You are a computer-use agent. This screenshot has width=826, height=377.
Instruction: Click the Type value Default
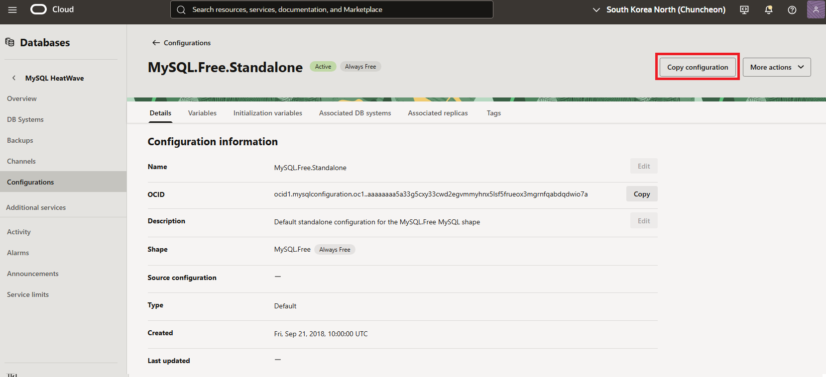[285, 306]
